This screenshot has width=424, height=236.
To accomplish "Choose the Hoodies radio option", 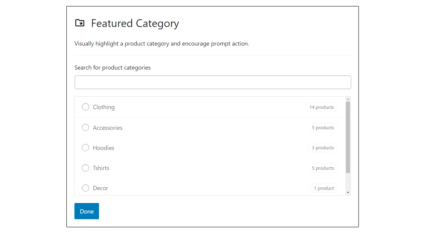I will (x=86, y=148).
